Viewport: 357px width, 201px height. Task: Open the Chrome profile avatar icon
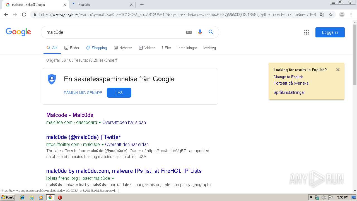point(342,15)
